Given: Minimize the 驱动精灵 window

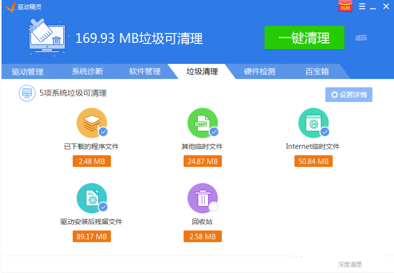Looking at the screenshot, I should (373, 8).
